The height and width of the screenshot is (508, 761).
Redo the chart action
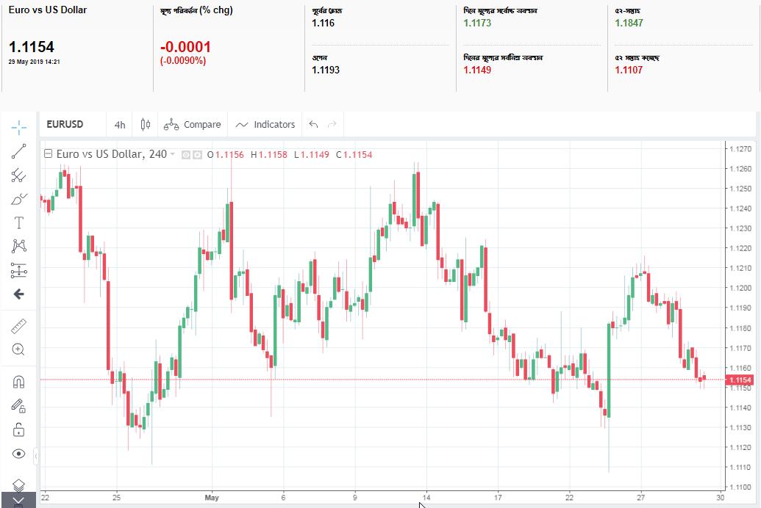(x=332, y=125)
